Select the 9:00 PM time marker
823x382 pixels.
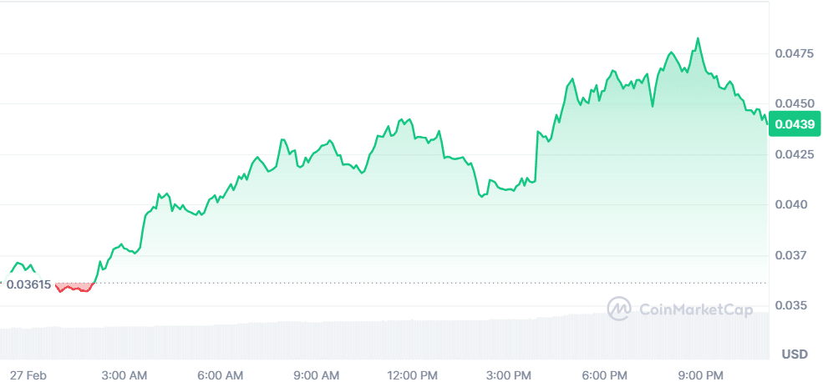(702, 374)
